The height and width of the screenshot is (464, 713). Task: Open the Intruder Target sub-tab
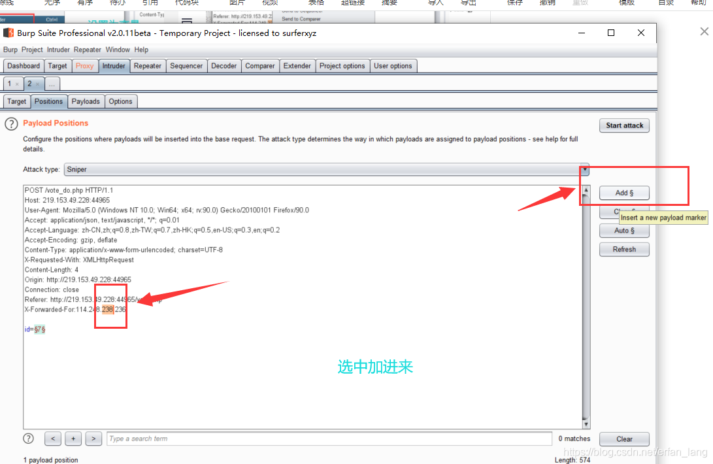(x=17, y=101)
